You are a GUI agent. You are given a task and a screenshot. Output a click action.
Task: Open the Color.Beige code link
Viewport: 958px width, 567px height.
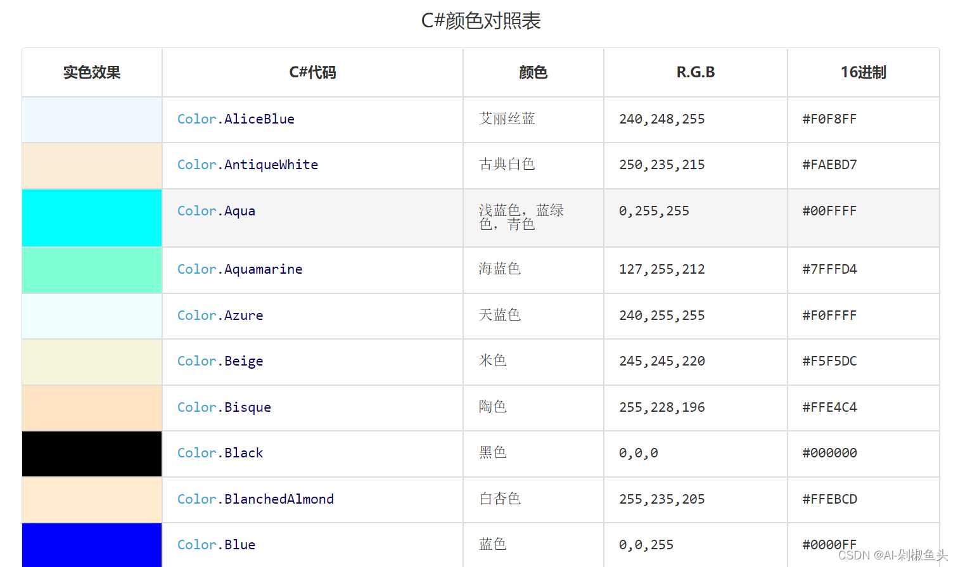(x=220, y=361)
